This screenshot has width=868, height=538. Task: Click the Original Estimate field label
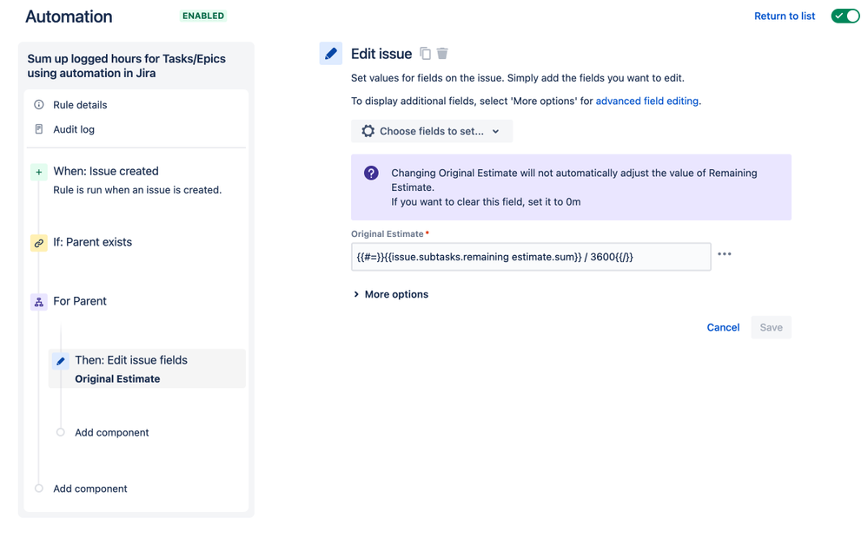point(388,234)
